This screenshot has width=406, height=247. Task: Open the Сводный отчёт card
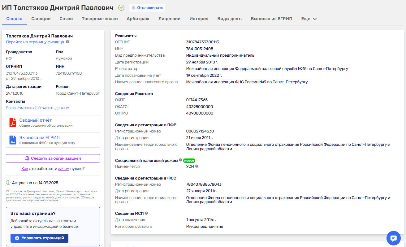53,123
